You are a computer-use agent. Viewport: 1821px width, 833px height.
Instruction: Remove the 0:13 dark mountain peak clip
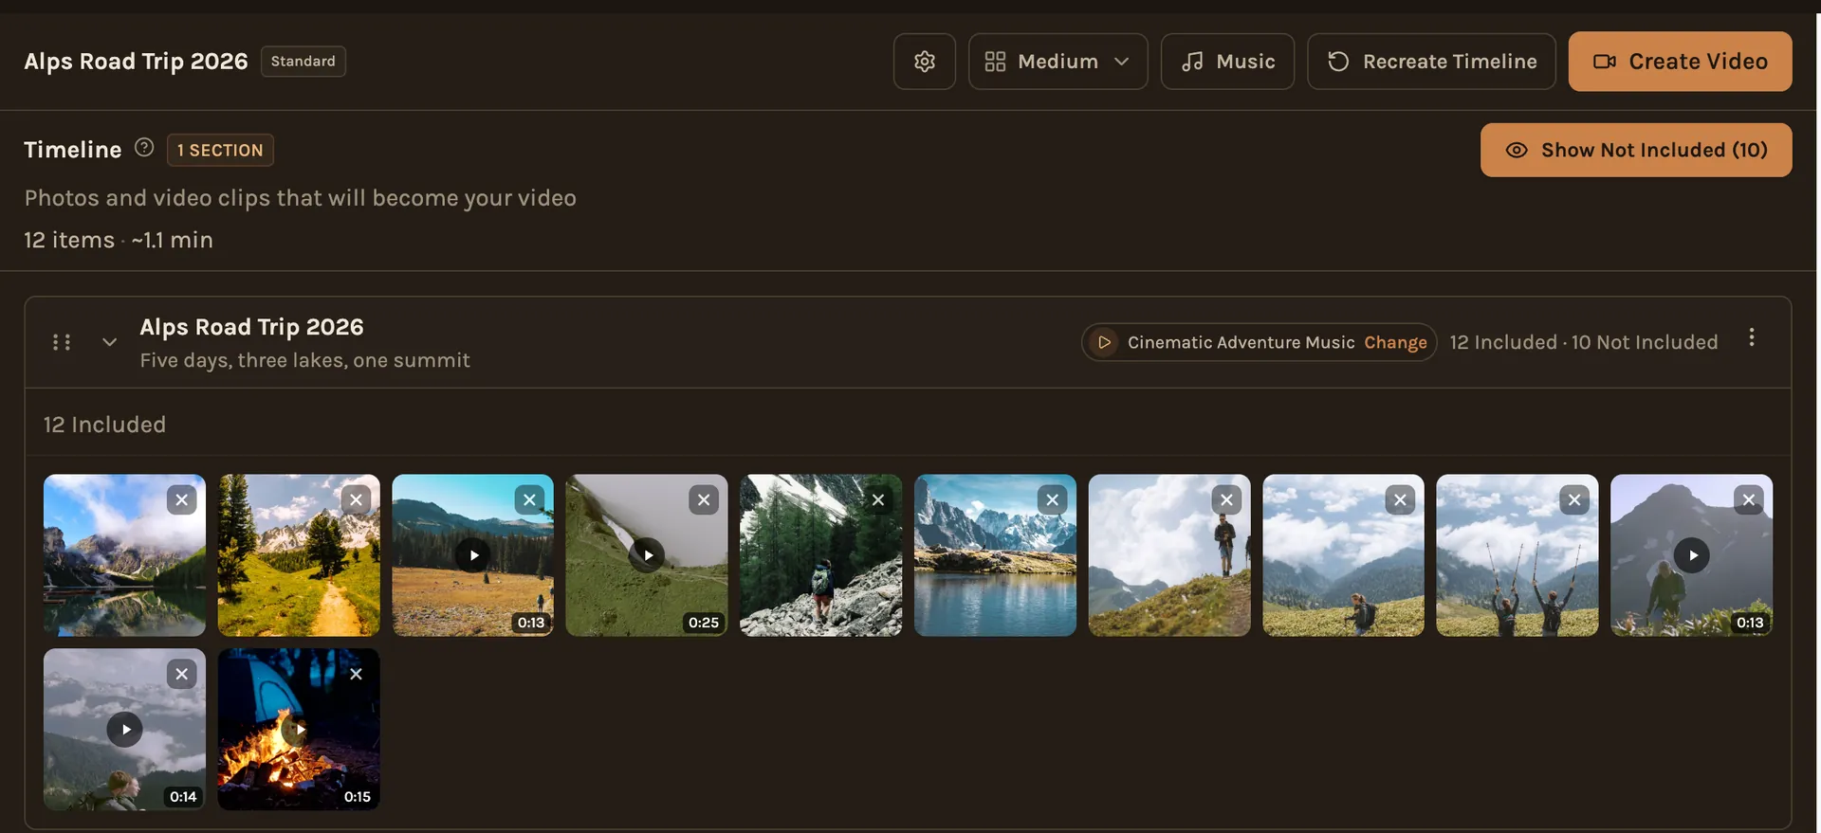pos(1748,499)
